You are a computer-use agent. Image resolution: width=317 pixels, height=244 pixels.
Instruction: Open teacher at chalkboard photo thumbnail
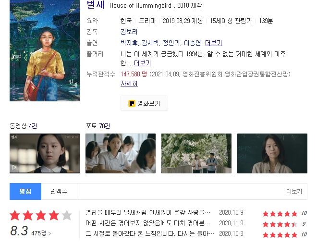[x=272, y=153]
